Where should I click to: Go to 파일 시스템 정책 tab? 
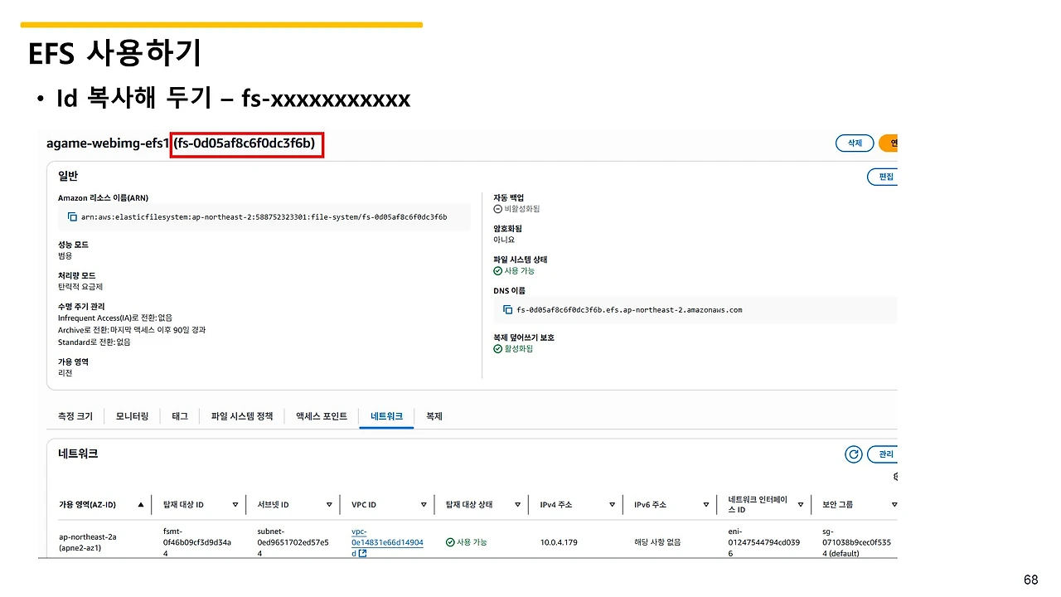tap(242, 416)
